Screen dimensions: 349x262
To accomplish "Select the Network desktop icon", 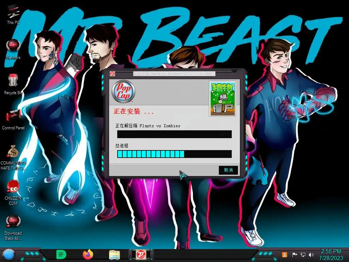I will pyautogui.click(x=13, y=49).
